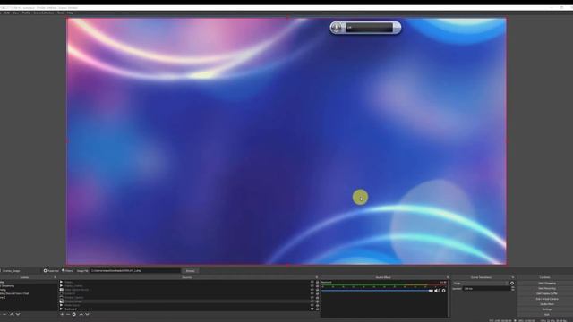Open the Help menu
The image size is (573, 322).
pos(70,13)
